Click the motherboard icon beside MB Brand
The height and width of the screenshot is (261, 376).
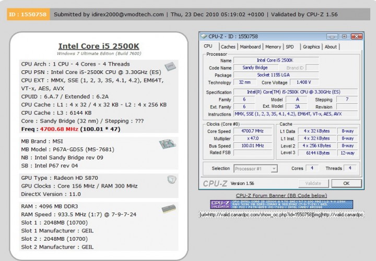[168, 144]
